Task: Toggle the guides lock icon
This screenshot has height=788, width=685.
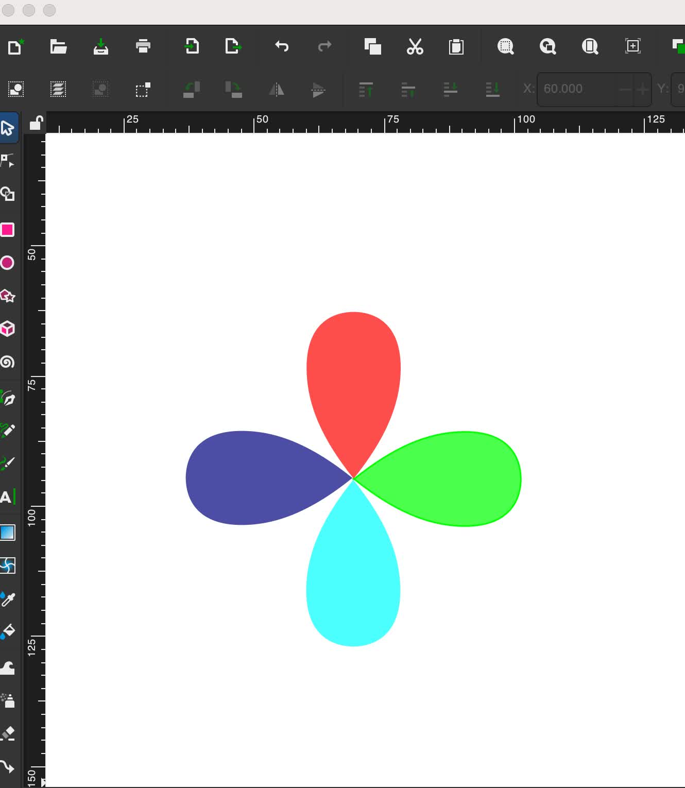Action: pyautogui.click(x=36, y=123)
